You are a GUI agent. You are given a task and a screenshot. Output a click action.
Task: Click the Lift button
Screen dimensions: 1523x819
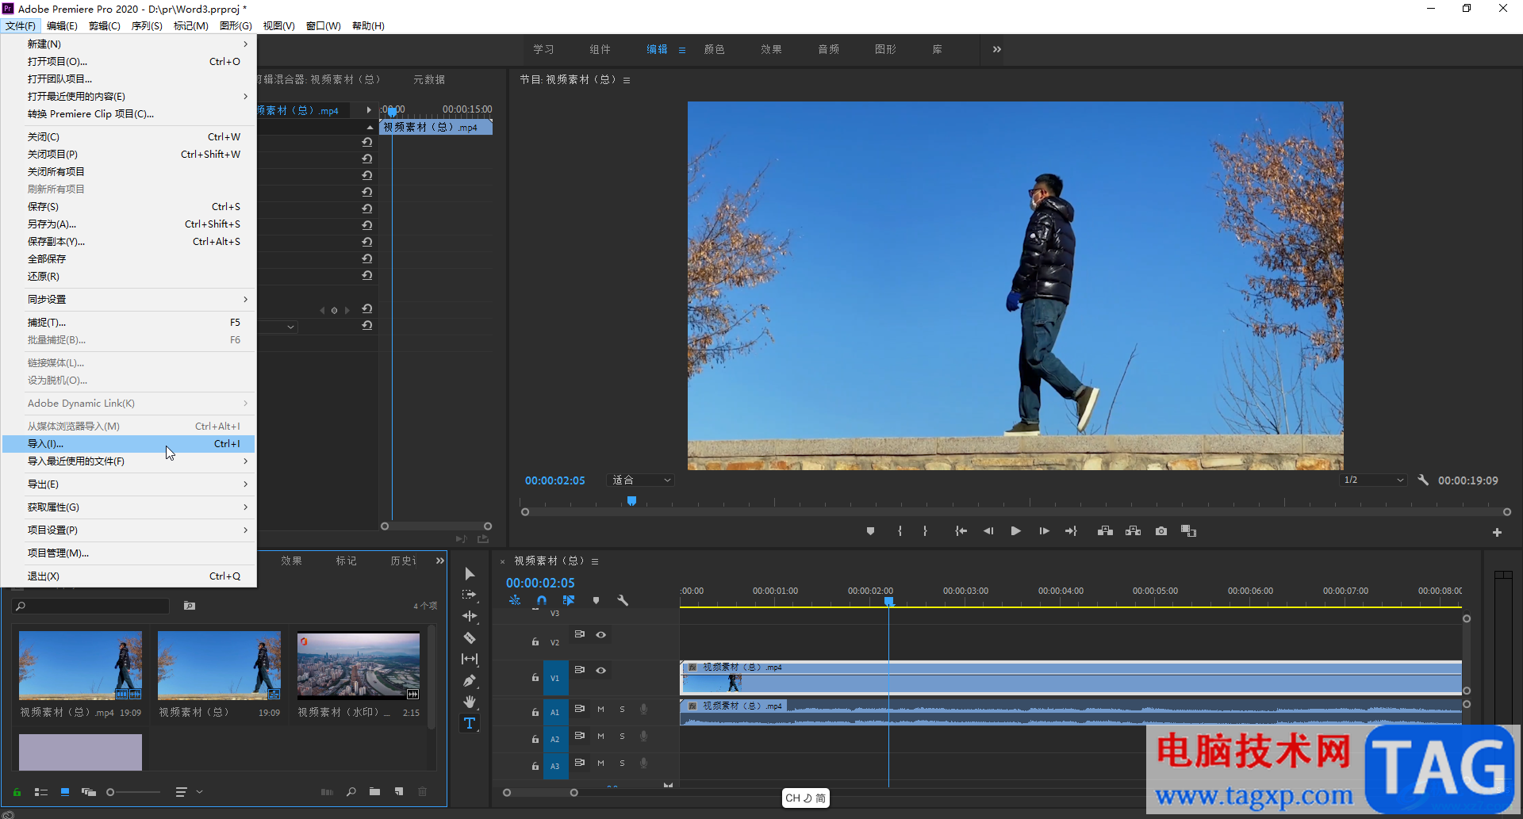[x=1105, y=531]
